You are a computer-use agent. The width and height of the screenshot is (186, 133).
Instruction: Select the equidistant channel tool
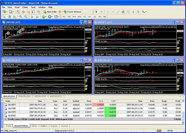(123, 12)
